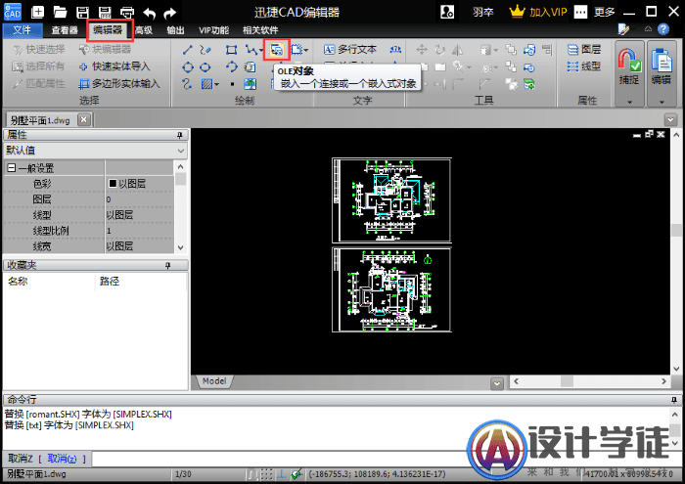This screenshot has width=685, height=484.
Task: Open the help question mark icon
Action: (x=663, y=29)
